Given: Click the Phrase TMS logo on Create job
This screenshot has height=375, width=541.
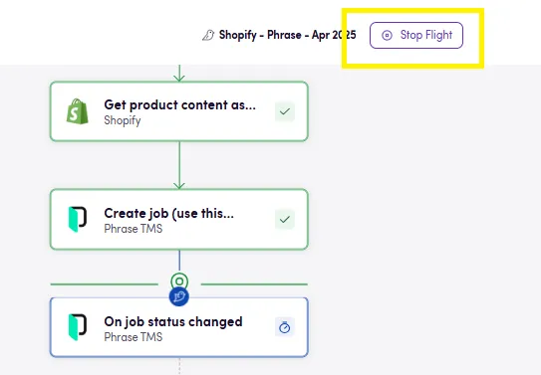Looking at the screenshot, I should tap(78, 219).
